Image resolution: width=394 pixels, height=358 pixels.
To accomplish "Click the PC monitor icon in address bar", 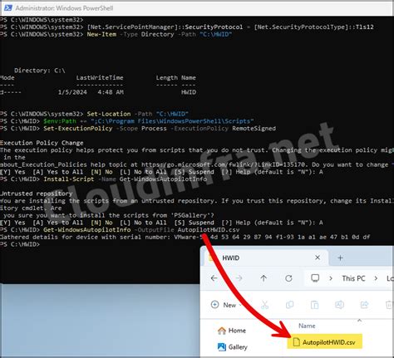I will click(315, 278).
